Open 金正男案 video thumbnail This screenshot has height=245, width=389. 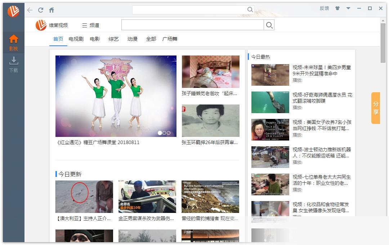(147, 197)
